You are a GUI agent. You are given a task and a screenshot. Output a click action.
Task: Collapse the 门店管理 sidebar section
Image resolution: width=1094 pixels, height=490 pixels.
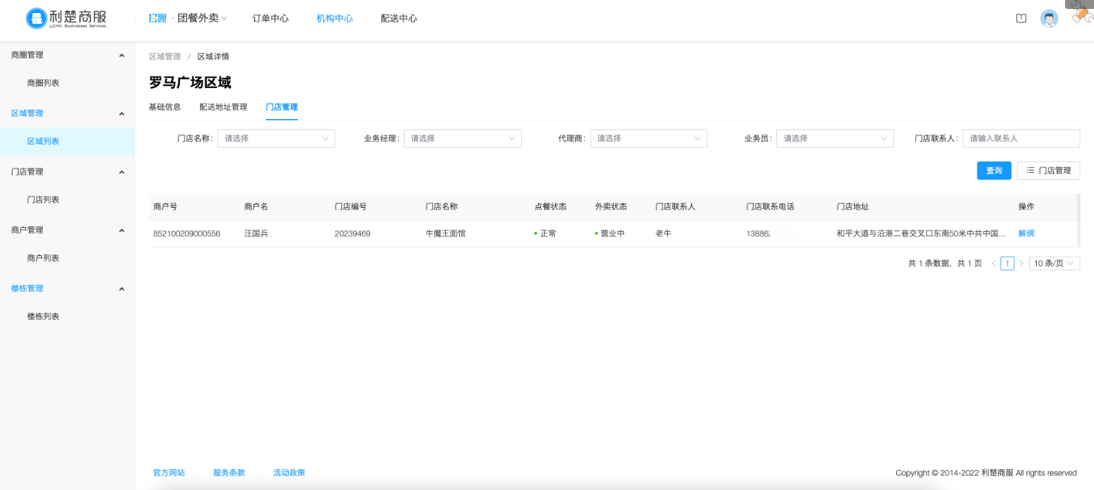[x=121, y=172]
